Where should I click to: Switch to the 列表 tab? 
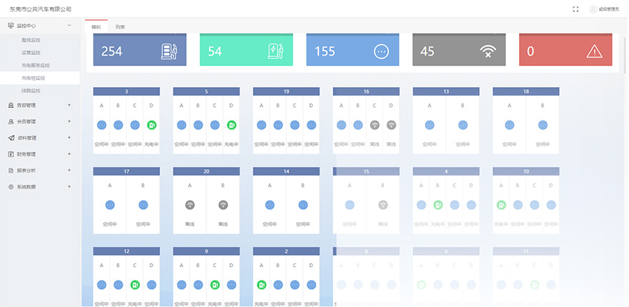click(x=121, y=26)
